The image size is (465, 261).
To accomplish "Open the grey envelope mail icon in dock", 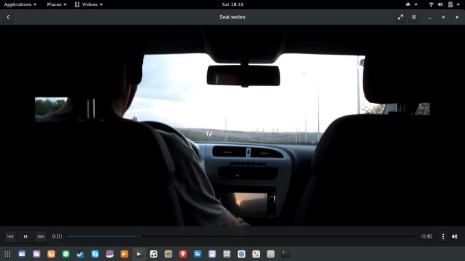I will point(271,254).
